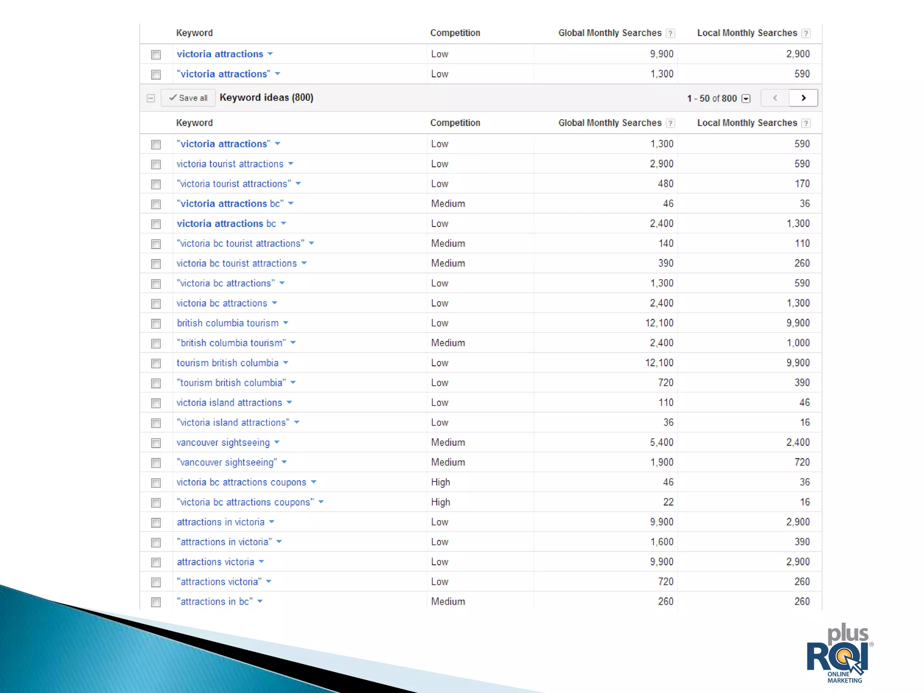Select checkbox next to vancouver sightseeing

156,443
